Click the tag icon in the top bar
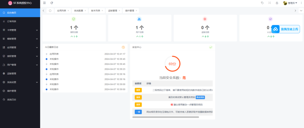This screenshot has height=128, width=304. point(262,3)
